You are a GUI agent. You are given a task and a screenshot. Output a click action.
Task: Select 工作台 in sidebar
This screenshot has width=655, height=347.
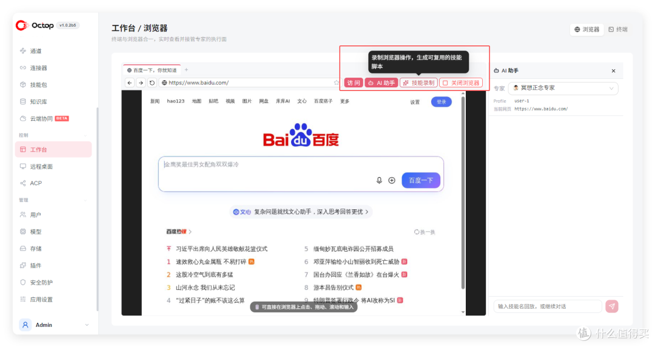click(53, 150)
